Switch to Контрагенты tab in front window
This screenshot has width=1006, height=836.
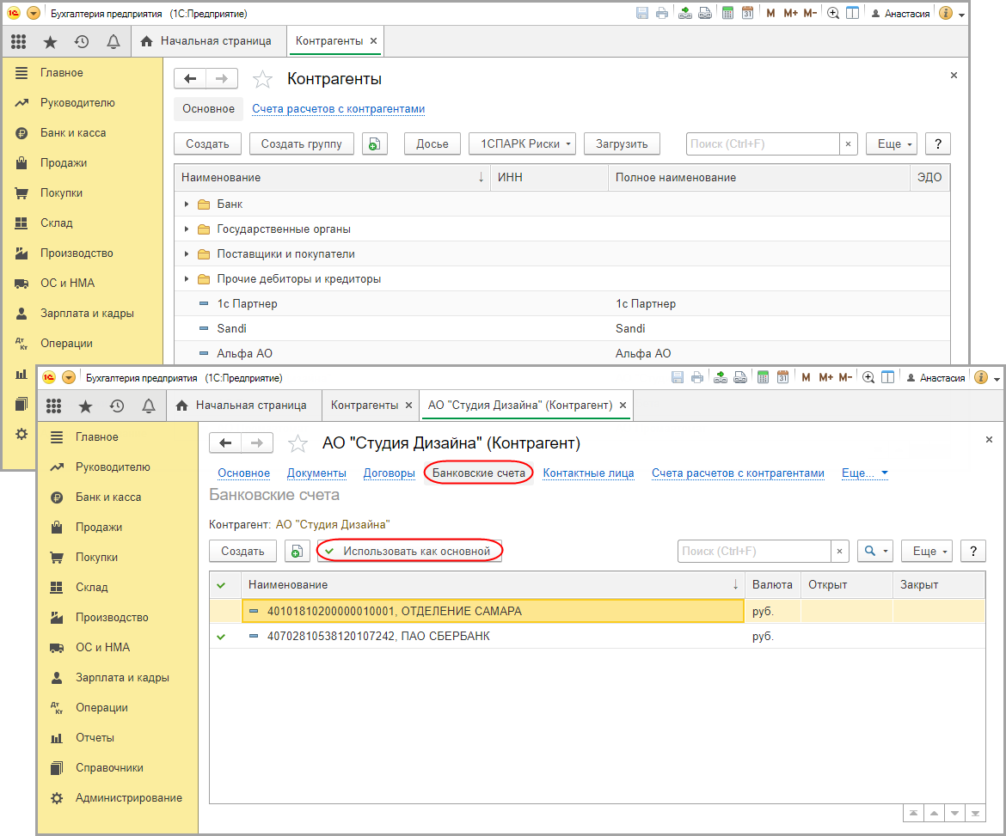(x=365, y=406)
